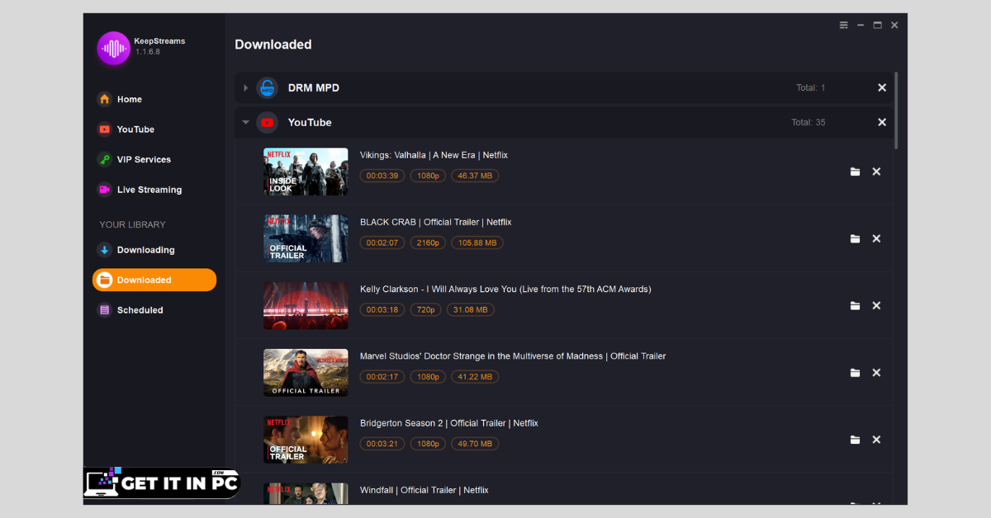Screen dimensions: 991x518
Task: Open the hamburger menu in title bar
Action: pos(844,26)
